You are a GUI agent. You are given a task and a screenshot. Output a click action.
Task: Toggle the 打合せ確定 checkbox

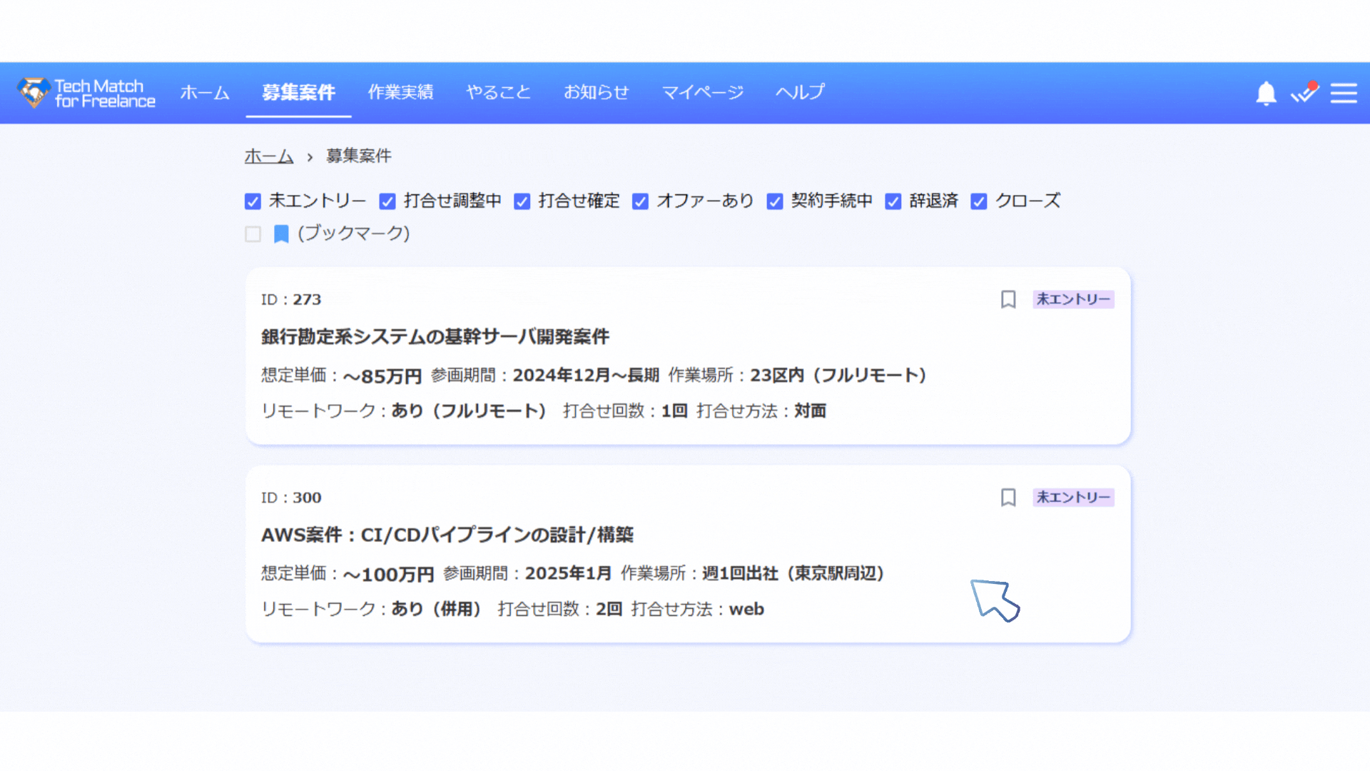522,201
